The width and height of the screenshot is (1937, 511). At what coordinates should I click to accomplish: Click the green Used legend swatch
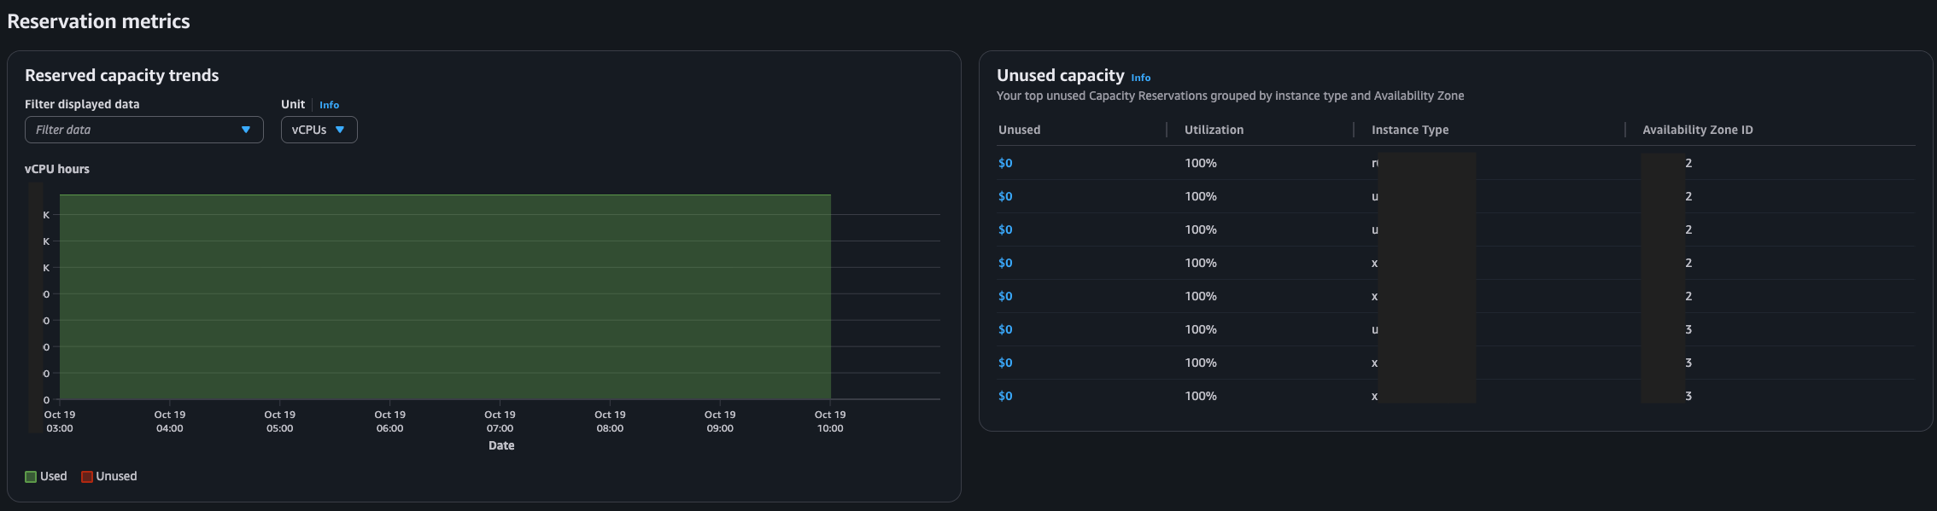pos(31,477)
